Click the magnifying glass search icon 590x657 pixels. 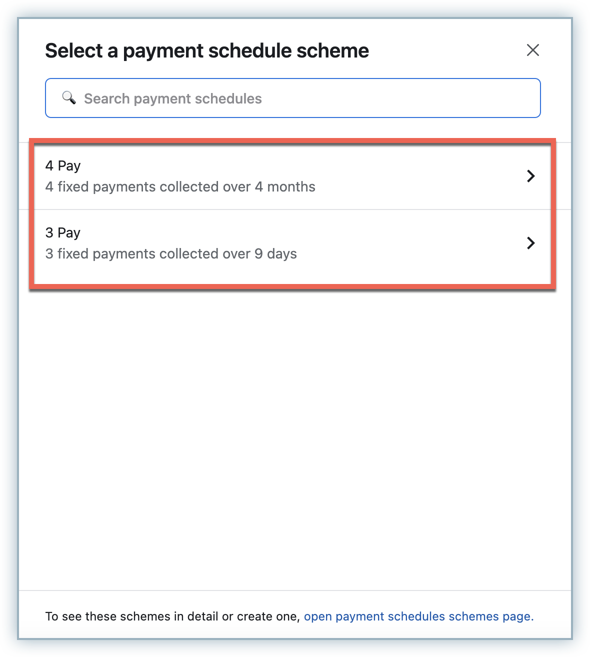(x=69, y=98)
